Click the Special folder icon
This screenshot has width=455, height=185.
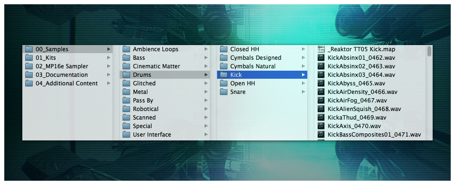click(x=126, y=126)
